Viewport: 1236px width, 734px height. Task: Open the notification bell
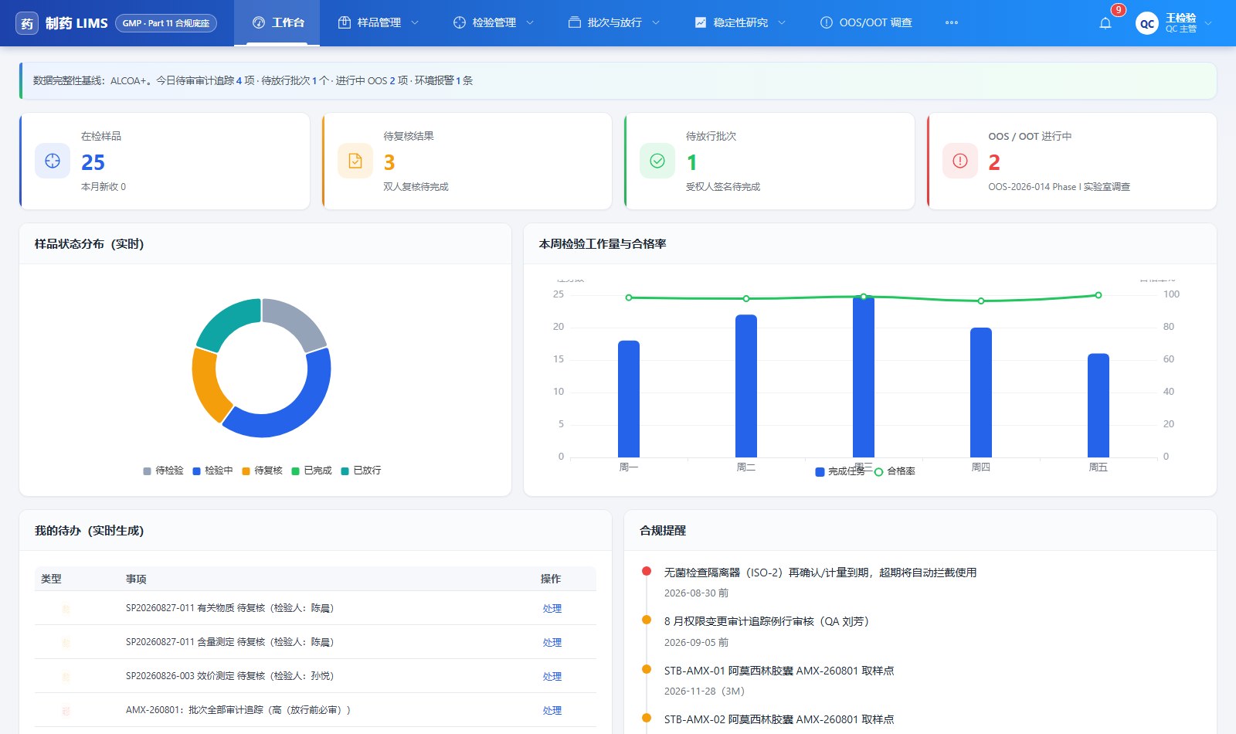(x=1105, y=23)
